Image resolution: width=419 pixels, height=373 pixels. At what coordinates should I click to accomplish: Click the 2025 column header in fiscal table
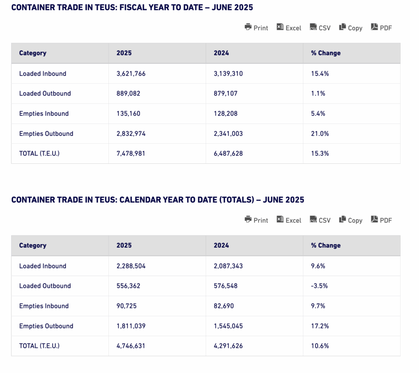coord(124,53)
